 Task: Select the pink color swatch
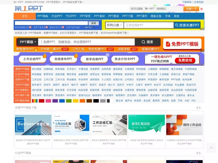click(49, 101)
